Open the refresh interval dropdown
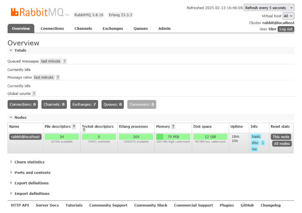The width and height of the screenshot is (302, 213). click(x=269, y=8)
